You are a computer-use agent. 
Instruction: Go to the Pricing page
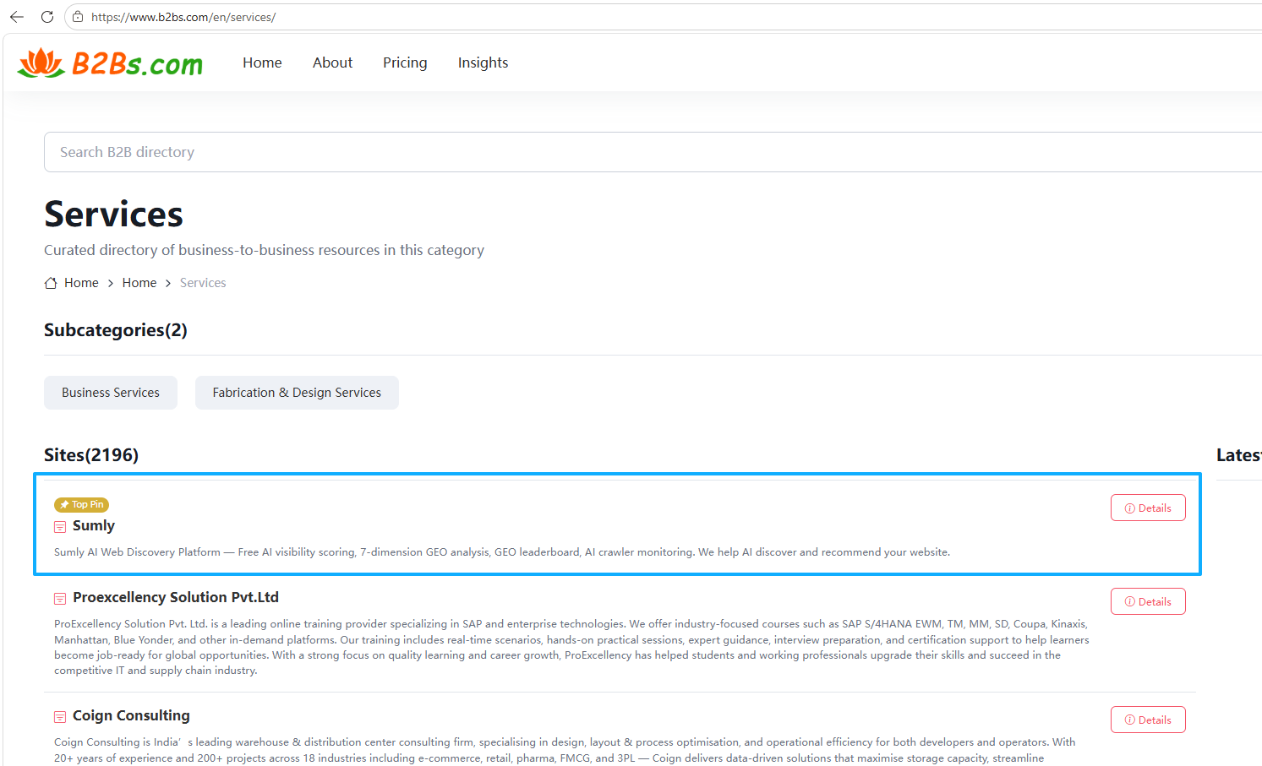pos(405,62)
